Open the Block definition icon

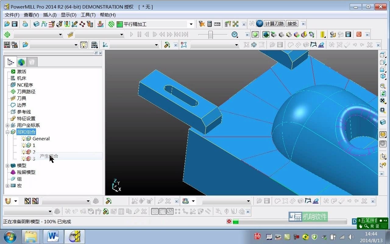[37, 24]
